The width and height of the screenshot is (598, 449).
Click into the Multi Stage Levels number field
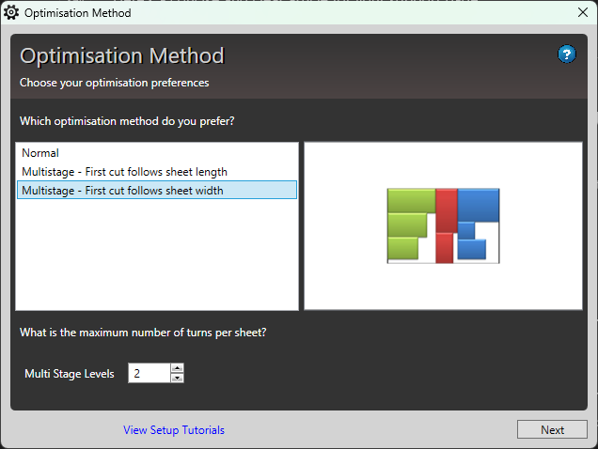point(149,374)
